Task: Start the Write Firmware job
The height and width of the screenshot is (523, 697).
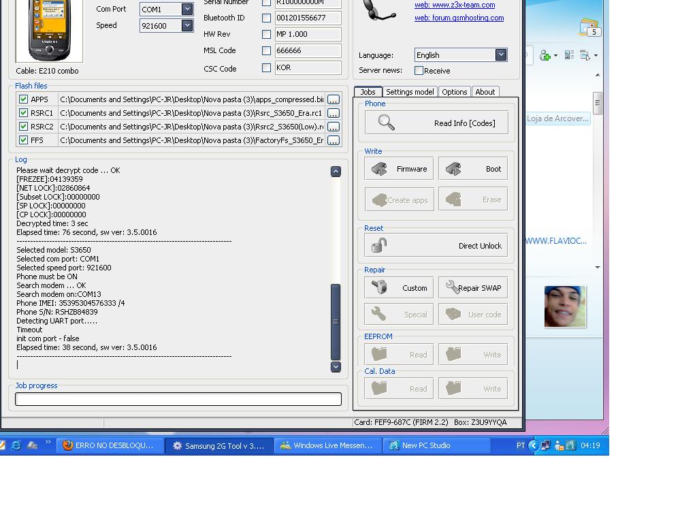Action: [x=399, y=169]
